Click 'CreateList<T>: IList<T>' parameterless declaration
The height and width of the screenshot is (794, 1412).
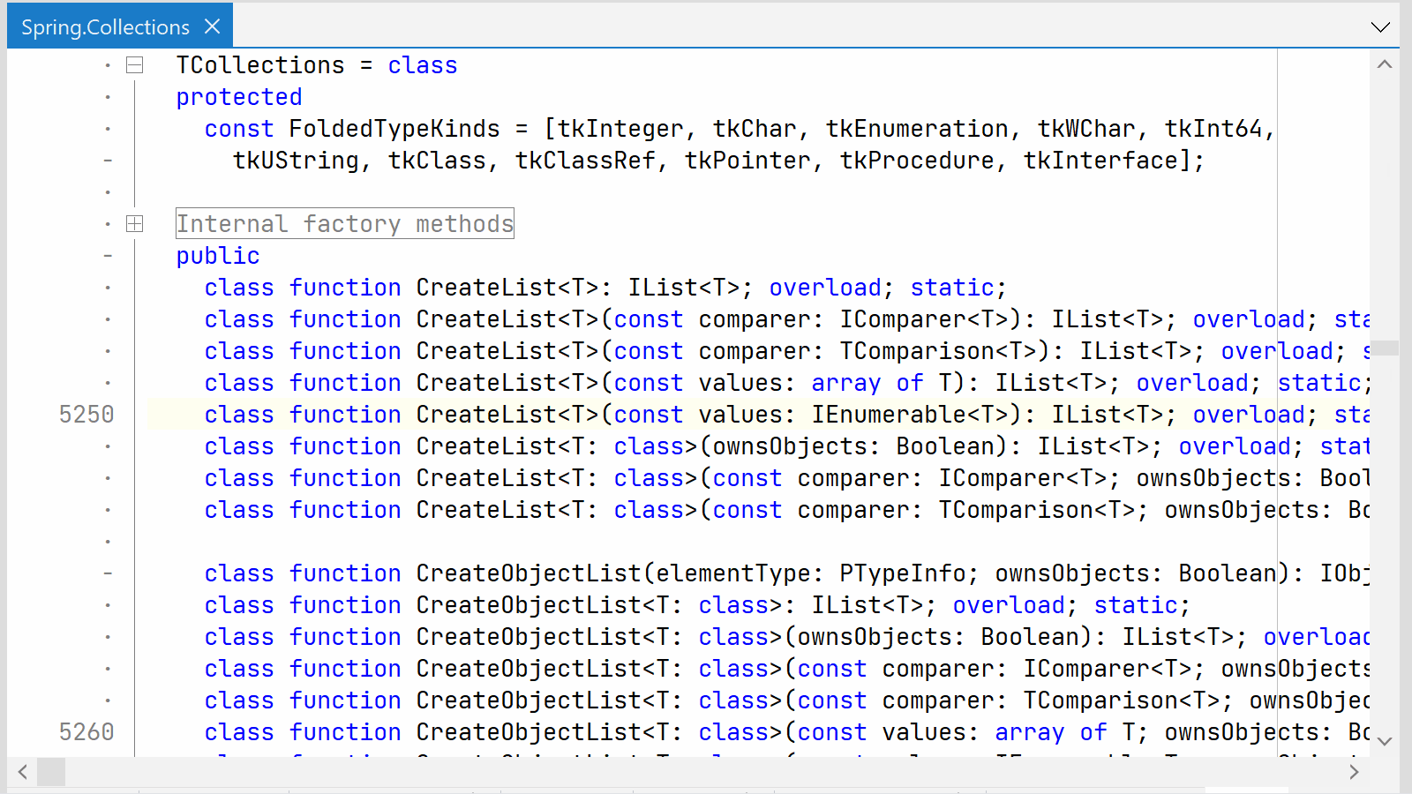(578, 288)
